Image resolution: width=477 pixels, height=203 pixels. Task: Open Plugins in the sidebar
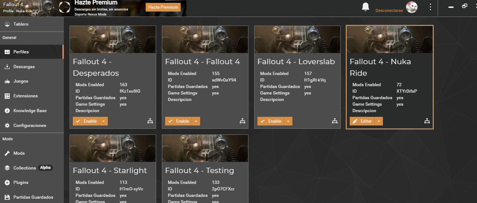[32, 182]
